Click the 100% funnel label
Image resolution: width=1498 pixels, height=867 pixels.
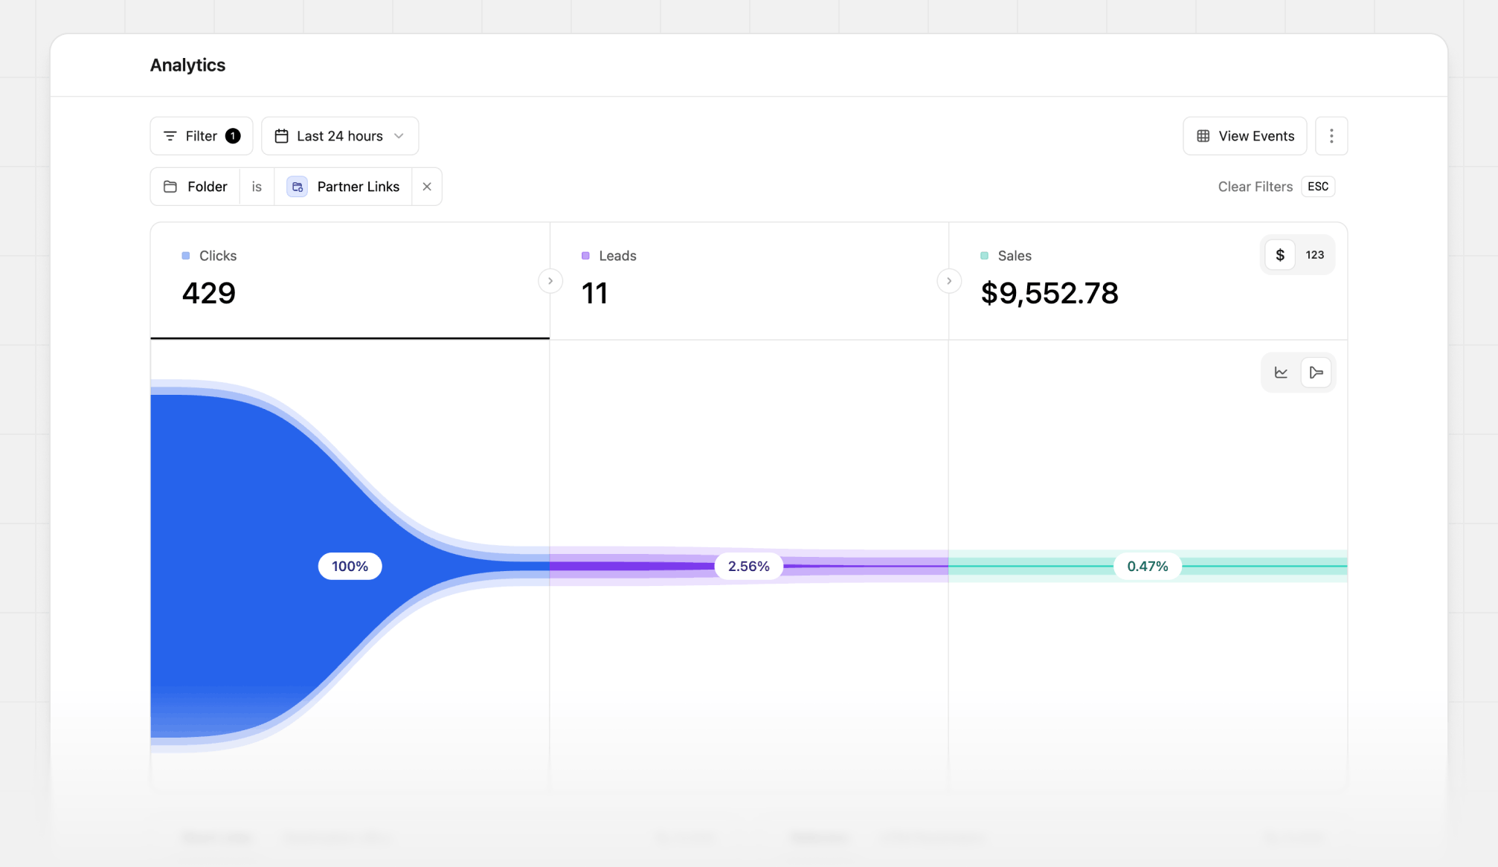[350, 566]
